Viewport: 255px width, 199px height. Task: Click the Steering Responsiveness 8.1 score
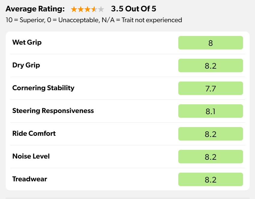tap(210, 111)
